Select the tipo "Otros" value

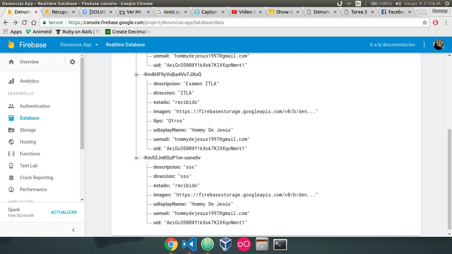(175, 121)
